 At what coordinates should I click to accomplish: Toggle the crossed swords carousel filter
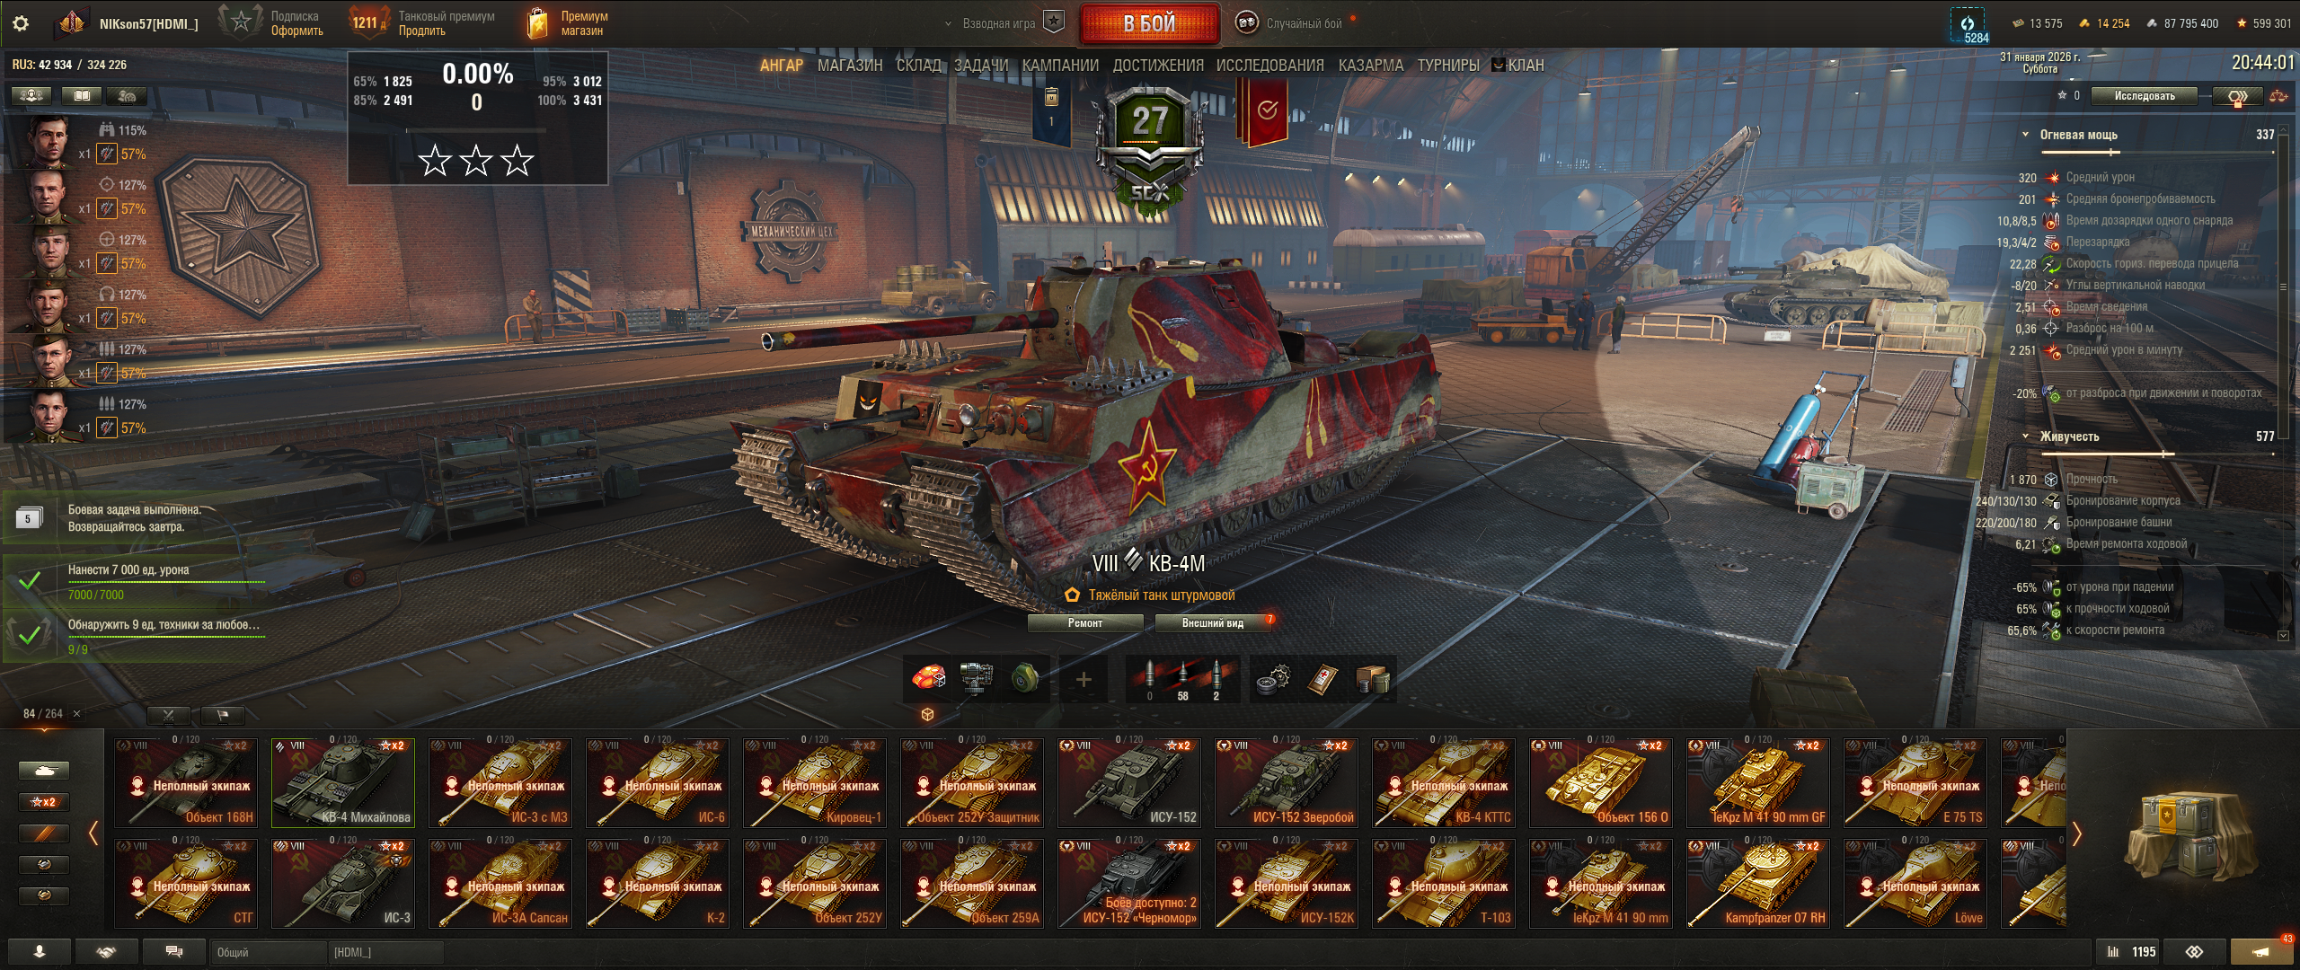169,716
